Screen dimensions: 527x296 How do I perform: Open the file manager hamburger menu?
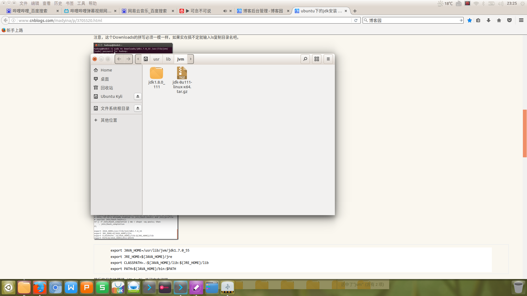(328, 59)
